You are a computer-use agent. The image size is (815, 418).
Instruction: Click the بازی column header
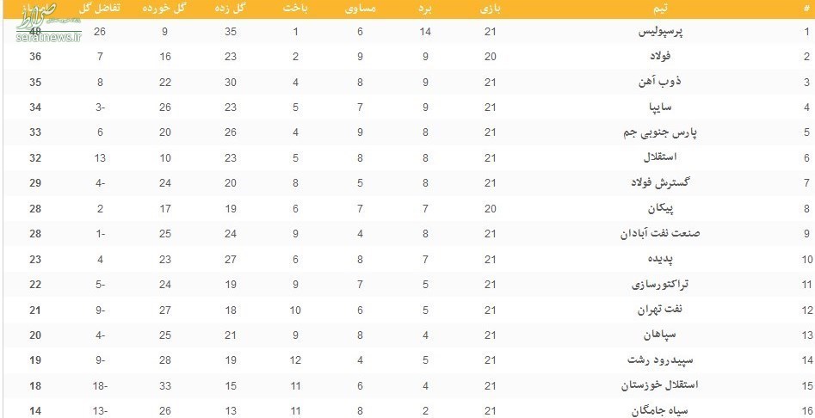pos(491,9)
